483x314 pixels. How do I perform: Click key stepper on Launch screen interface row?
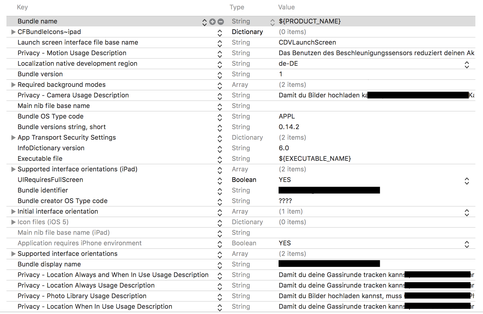(220, 43)
